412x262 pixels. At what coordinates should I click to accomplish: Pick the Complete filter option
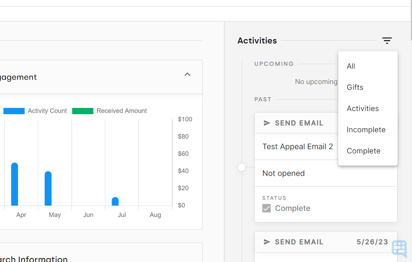tap(363, 151)
